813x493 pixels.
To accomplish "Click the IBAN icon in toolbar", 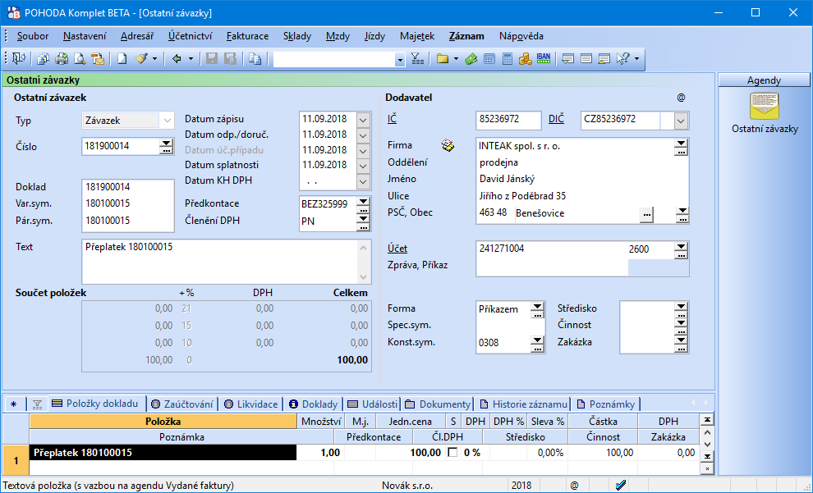I will click(544, 58).
